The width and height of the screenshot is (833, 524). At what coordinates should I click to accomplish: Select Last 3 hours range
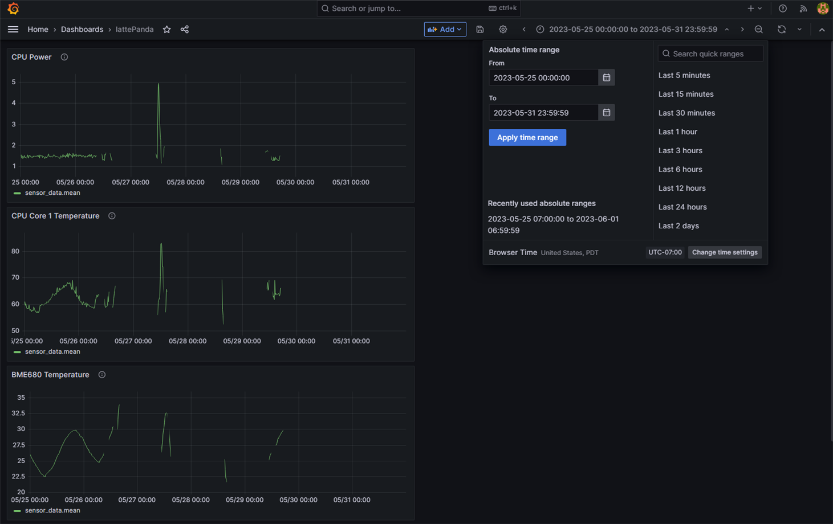[680, 150]
